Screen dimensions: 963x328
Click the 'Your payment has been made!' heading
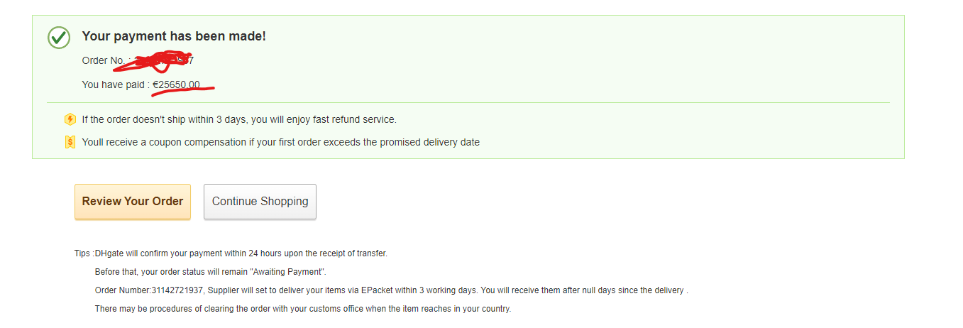click(174, 36)
